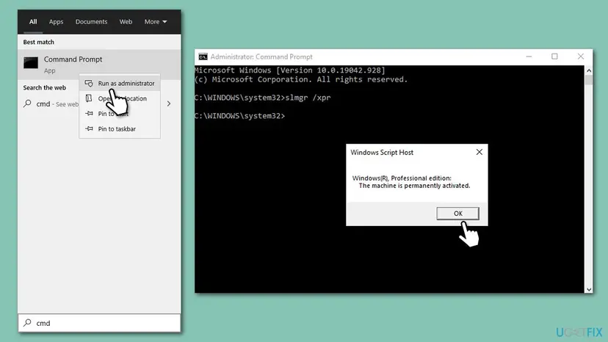The height and width of the screenshot is (342, 608).
Task: Switch to the Apps search tab
Action: (x=56, y=22)
